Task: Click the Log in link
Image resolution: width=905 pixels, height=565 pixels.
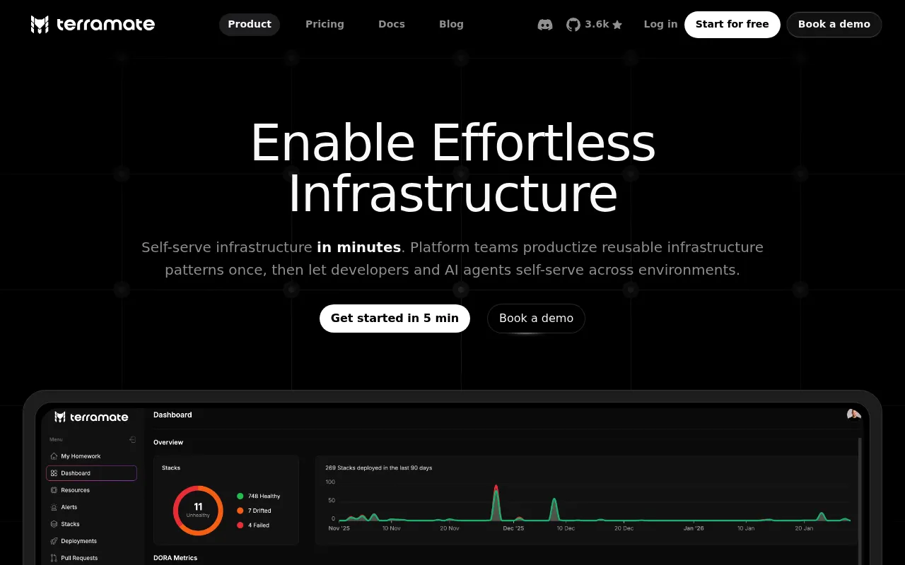Action: 660,24
